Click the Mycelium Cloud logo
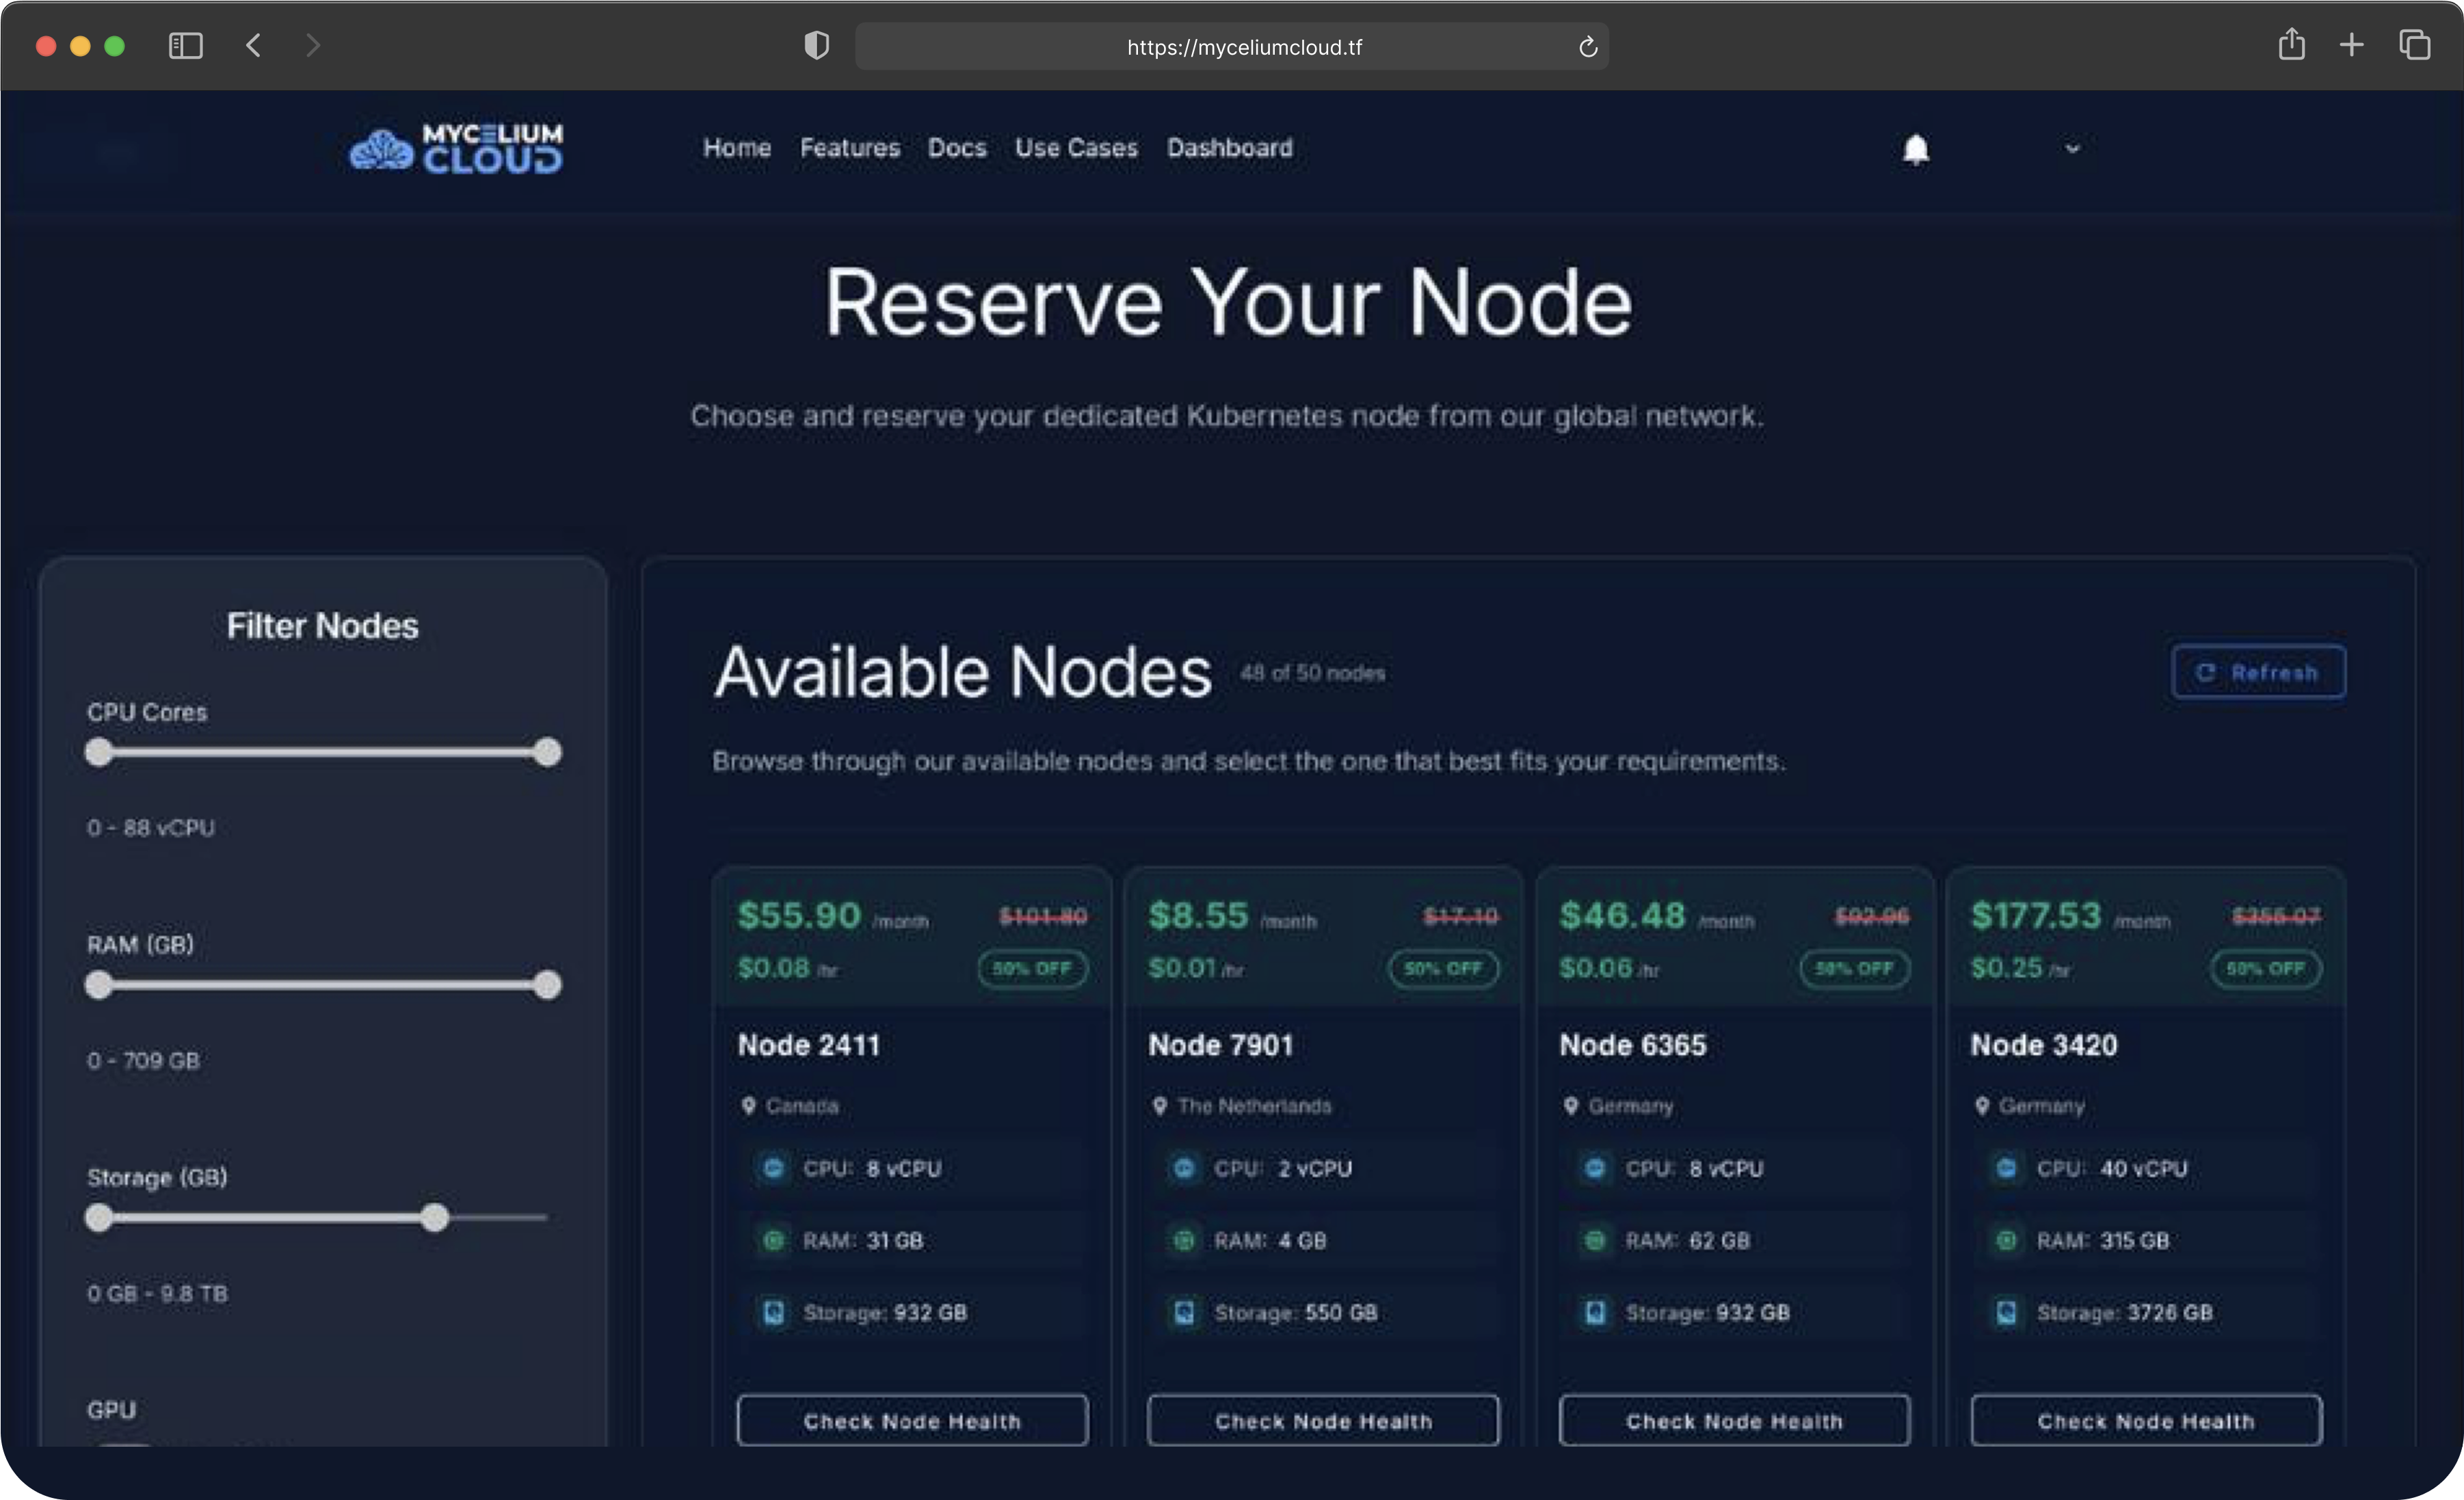Screen dimensions: 2464x1500 coord(456,149)
